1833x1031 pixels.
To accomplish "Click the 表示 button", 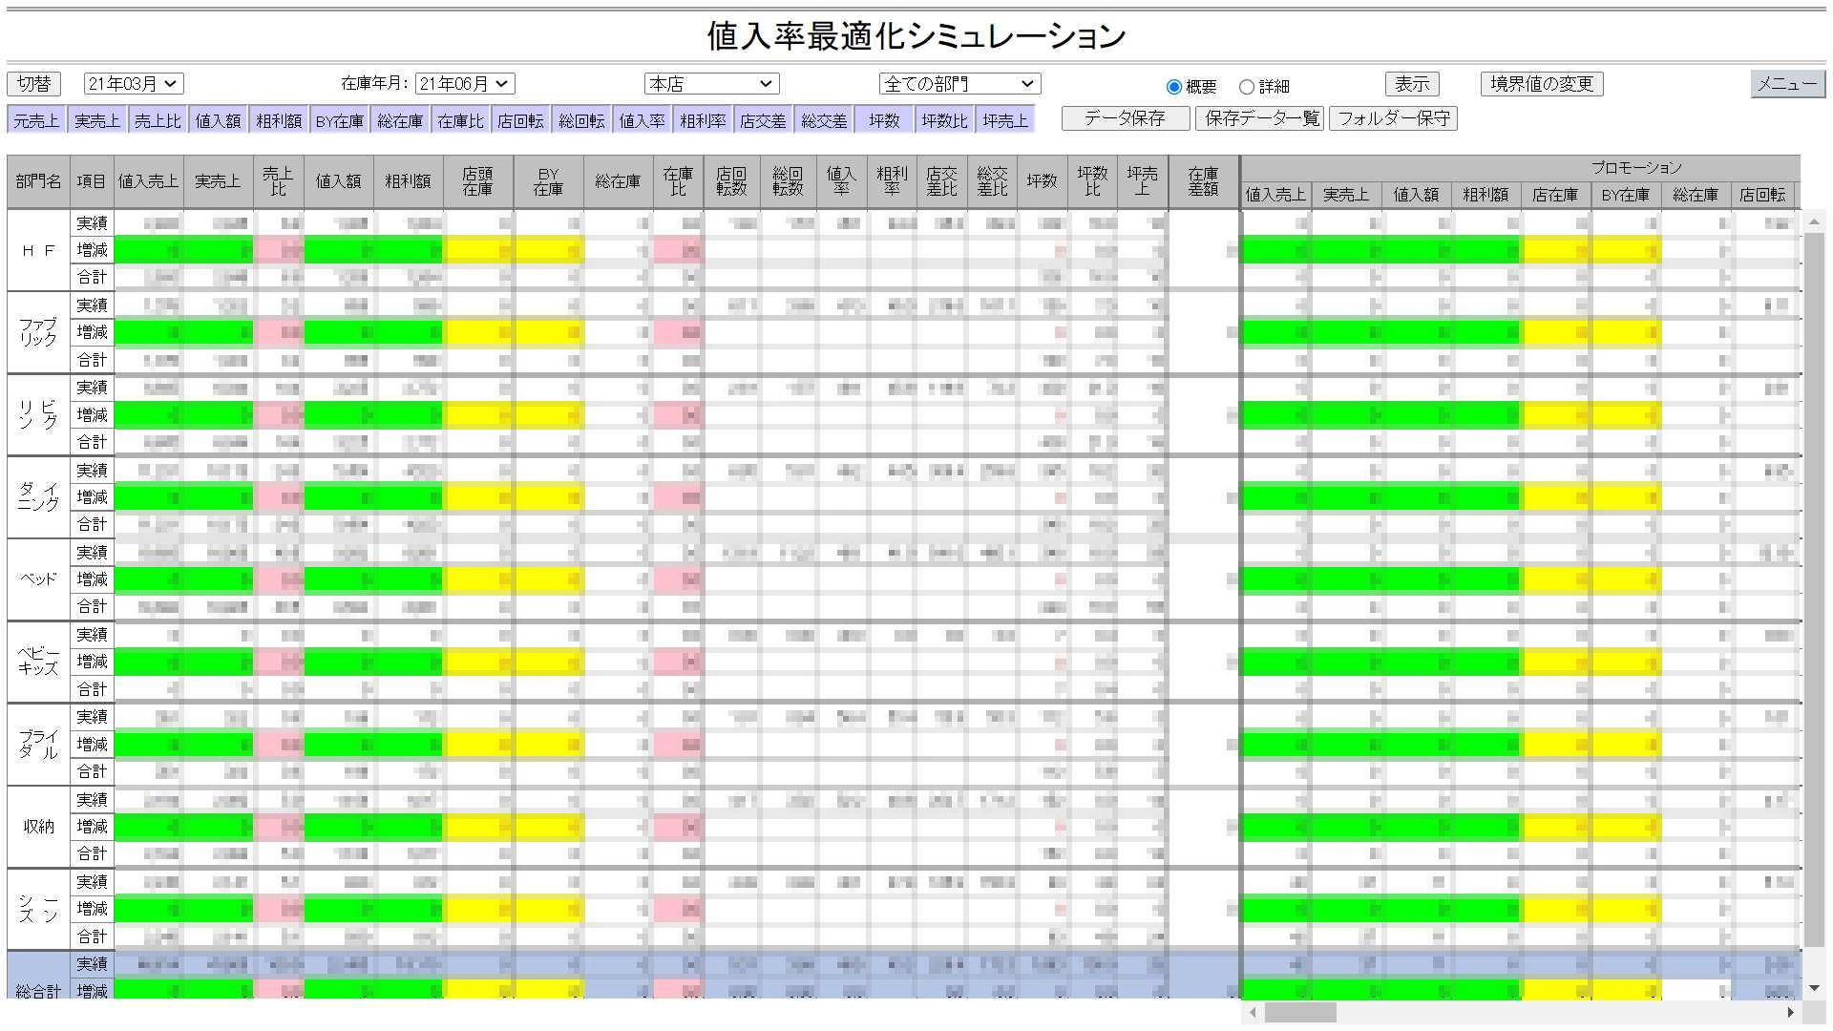I will [x=1412, y=84].
